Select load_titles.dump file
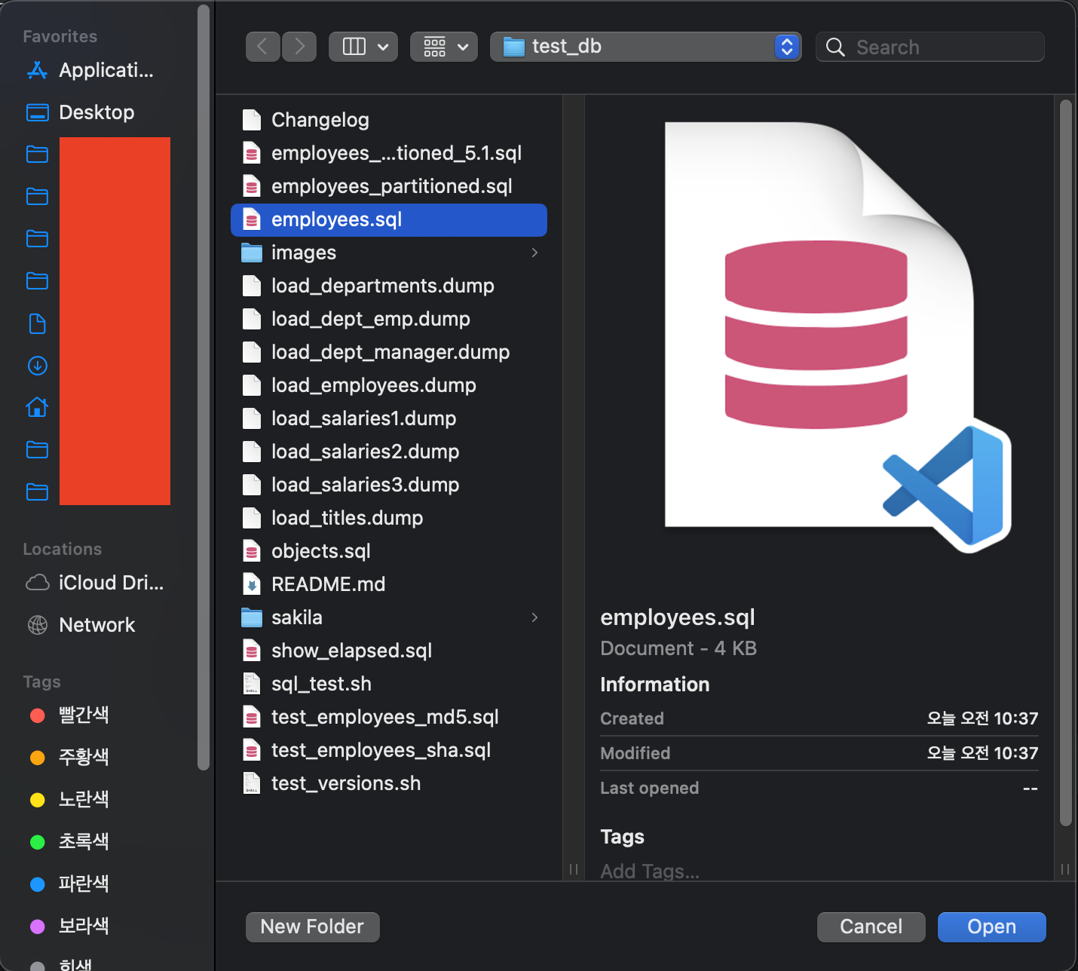 click(x=389, y=518)
